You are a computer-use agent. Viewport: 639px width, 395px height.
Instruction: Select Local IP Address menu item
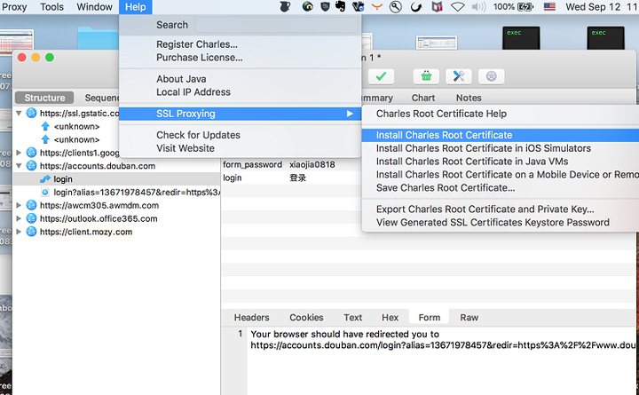pos(240,92)
